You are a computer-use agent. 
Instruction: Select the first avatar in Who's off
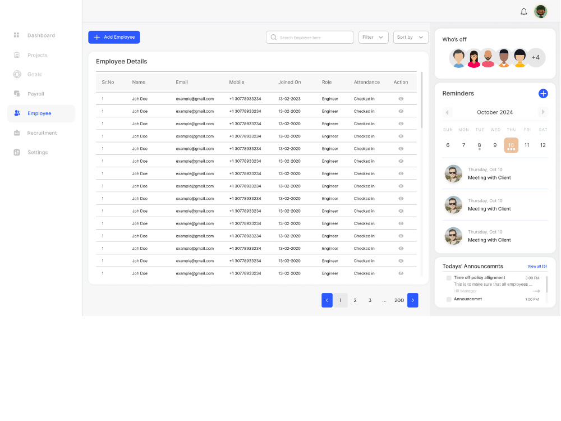458,58
